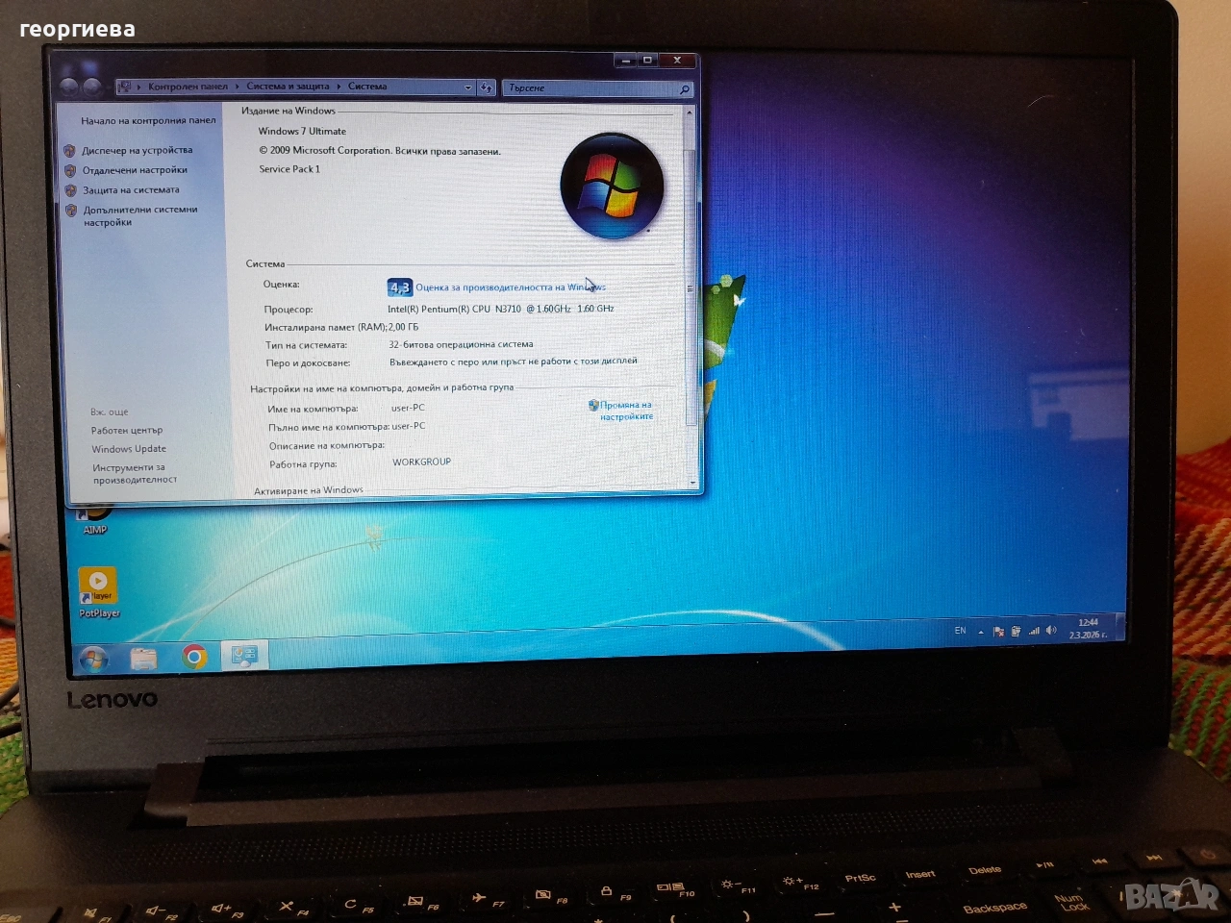Open the Windows Start menu
Screen dimensions: 1231x923
(x=93, y=659)
